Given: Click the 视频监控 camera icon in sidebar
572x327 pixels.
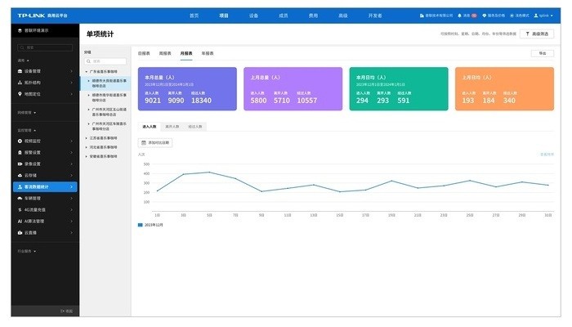Looking at the screenshot, I should 19,141.
